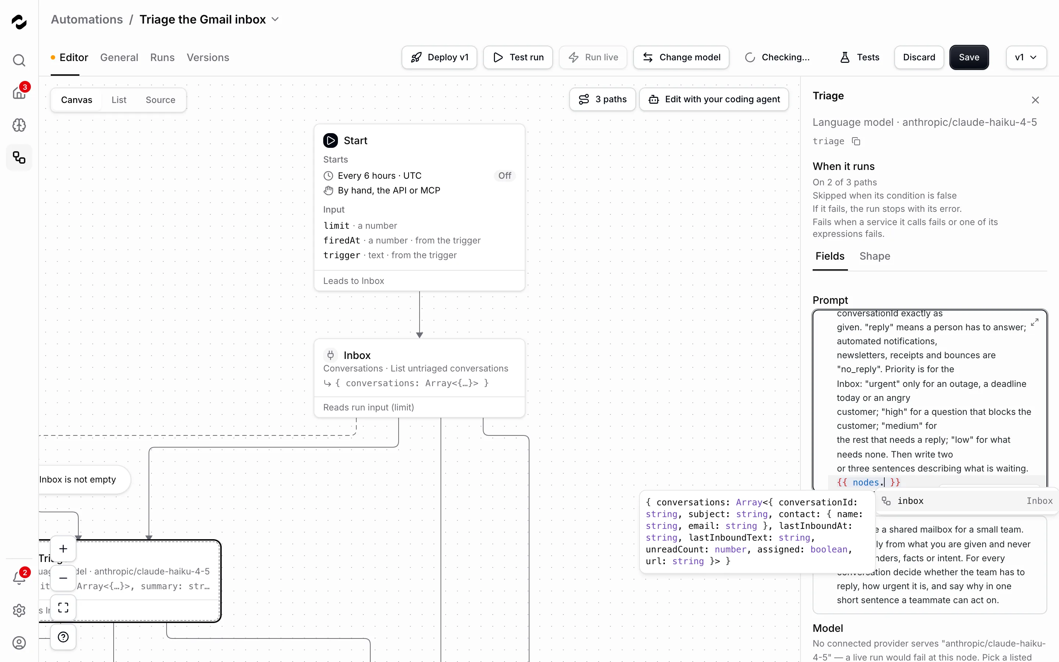Switch to the General tab
The width and height of the screenshot is (1059, 662).
pyautogui.click(x=119, y=57)
